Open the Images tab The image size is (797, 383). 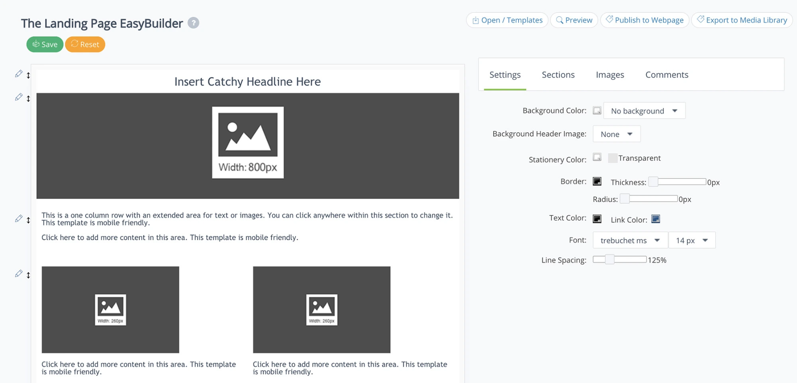coord(610,75)
